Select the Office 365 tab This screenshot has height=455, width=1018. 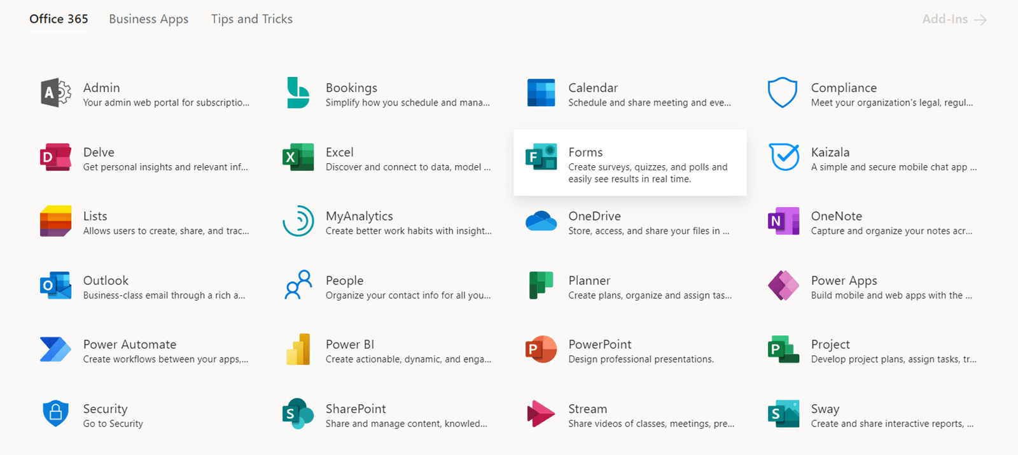pyautogui.click(x=59, y=19)
